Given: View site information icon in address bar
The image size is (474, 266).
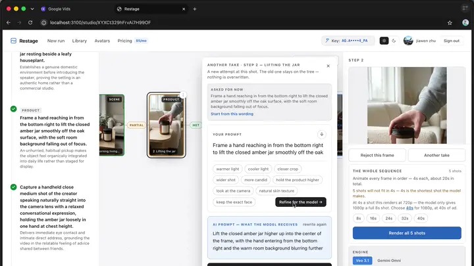Looking at the screenshot, I should tap(44, 22).
